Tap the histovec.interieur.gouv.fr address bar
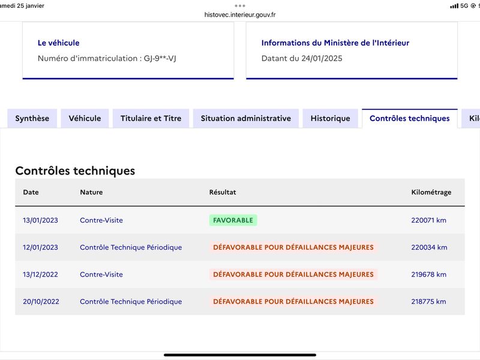Viewport: 480px width, 360px height. click(x=240, y=14)
